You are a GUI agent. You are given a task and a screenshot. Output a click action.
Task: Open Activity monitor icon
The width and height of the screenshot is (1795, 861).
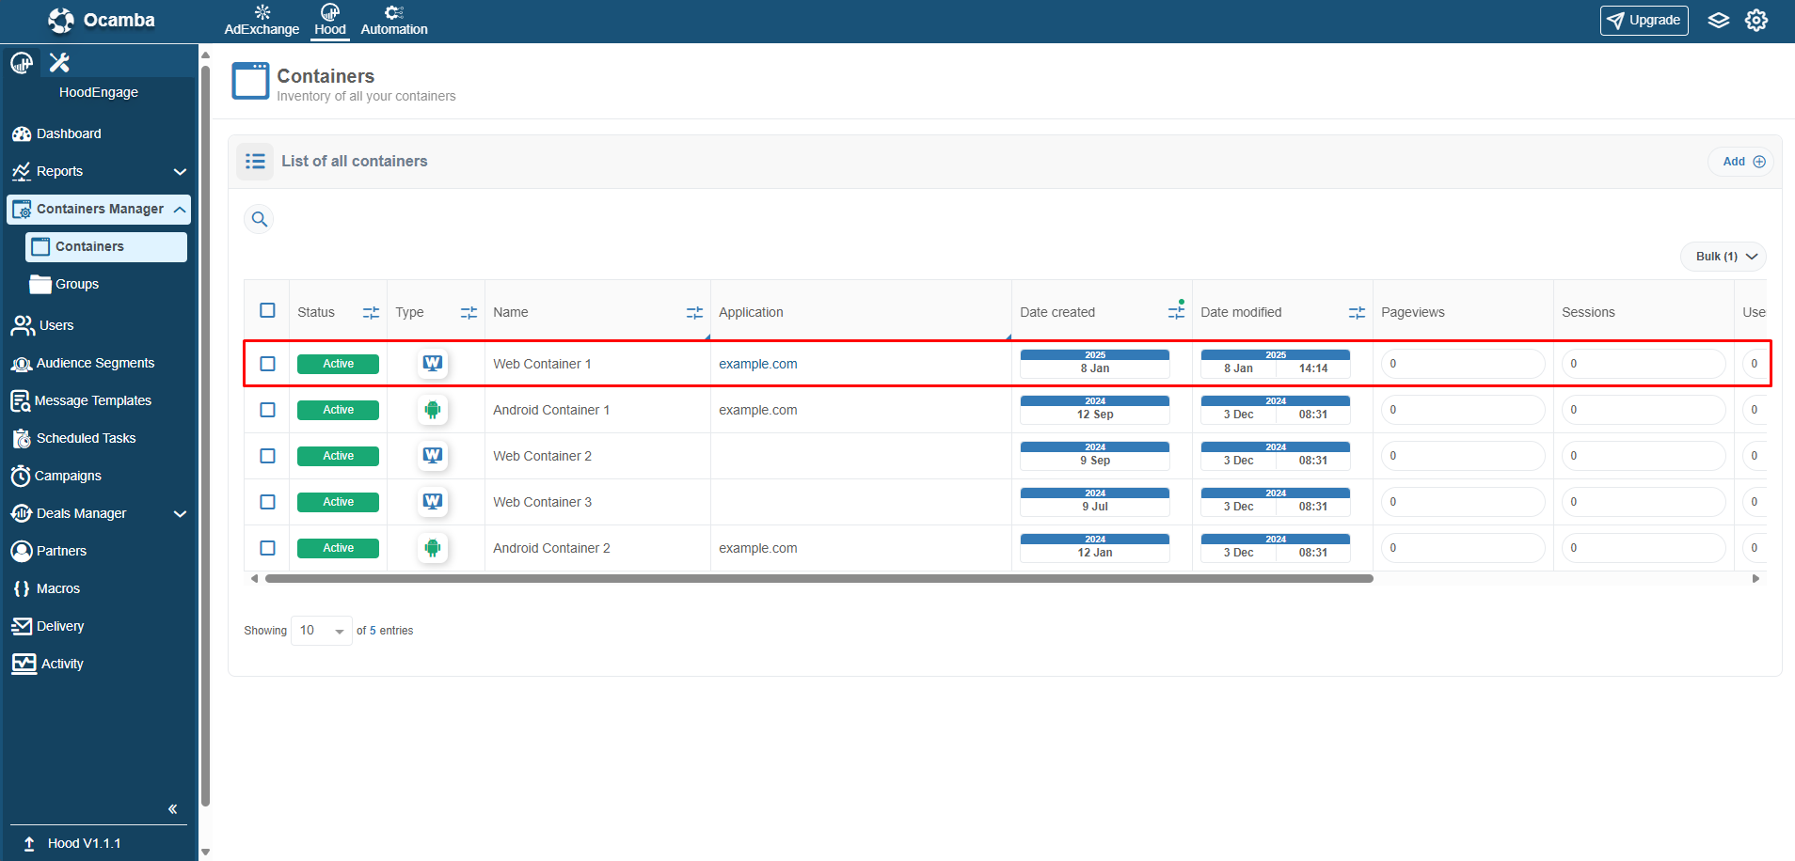pyautogui.click(x=24, y=664)
